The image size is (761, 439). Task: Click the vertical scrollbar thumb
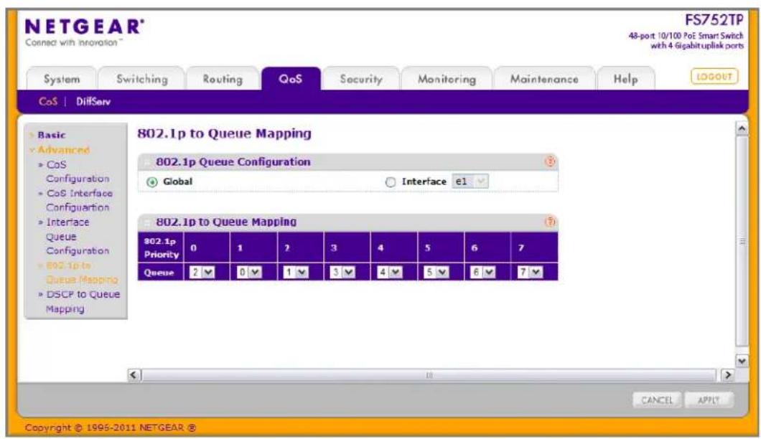coord(742,241)
